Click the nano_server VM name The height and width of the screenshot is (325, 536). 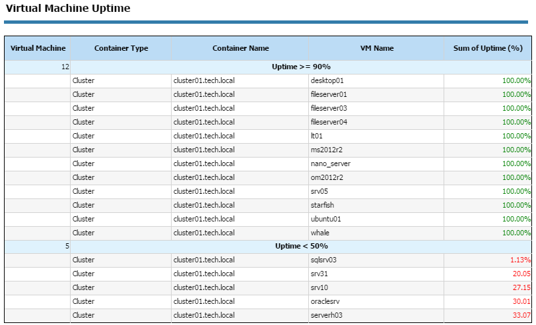pos(331,164)
